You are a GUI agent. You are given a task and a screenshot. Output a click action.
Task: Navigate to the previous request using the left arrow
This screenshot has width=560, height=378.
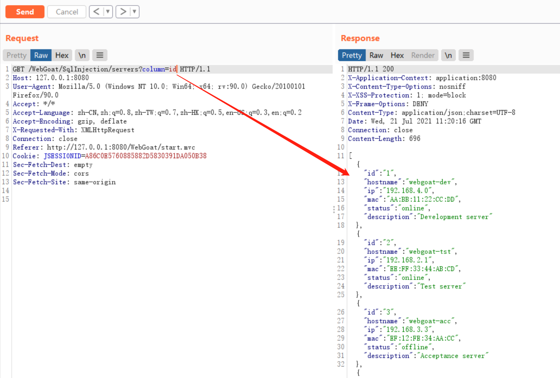coord(96,12)
